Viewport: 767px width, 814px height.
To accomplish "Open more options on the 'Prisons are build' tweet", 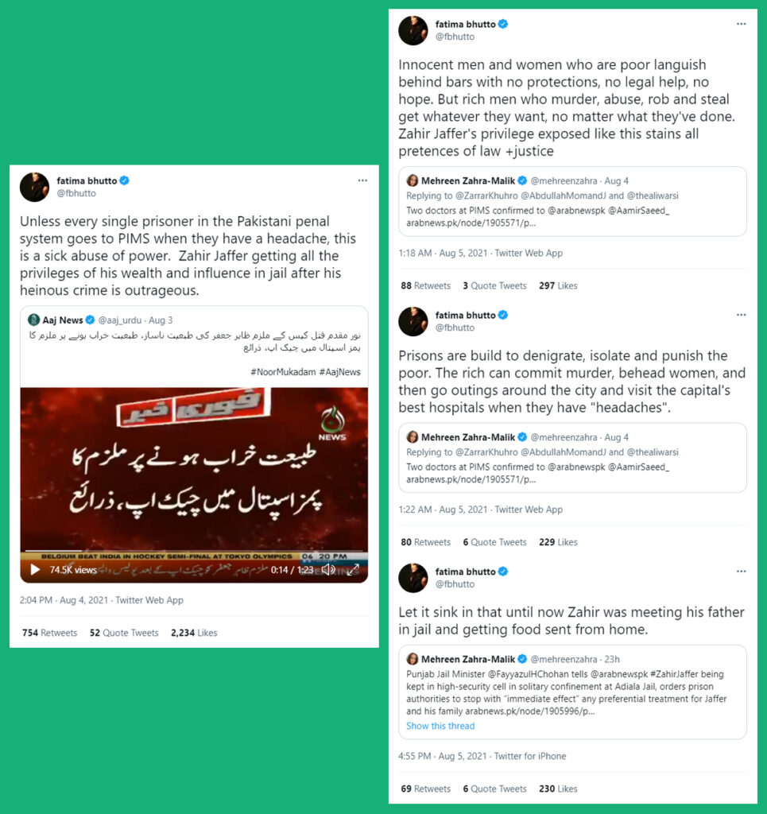I will 741,315.
